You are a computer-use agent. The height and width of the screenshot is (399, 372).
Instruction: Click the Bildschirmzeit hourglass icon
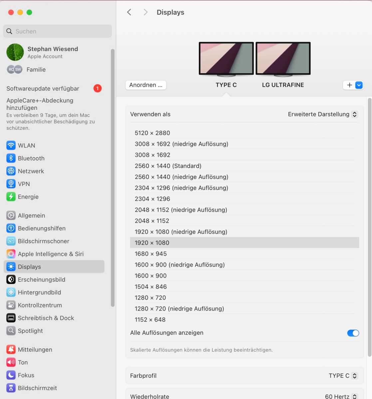coord(11,388)
